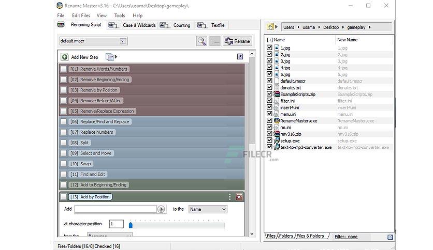Switch to the Files & Folders view tab
Image resolution: width=433 pixels, height=250 pixels.
tap(310, 236)
